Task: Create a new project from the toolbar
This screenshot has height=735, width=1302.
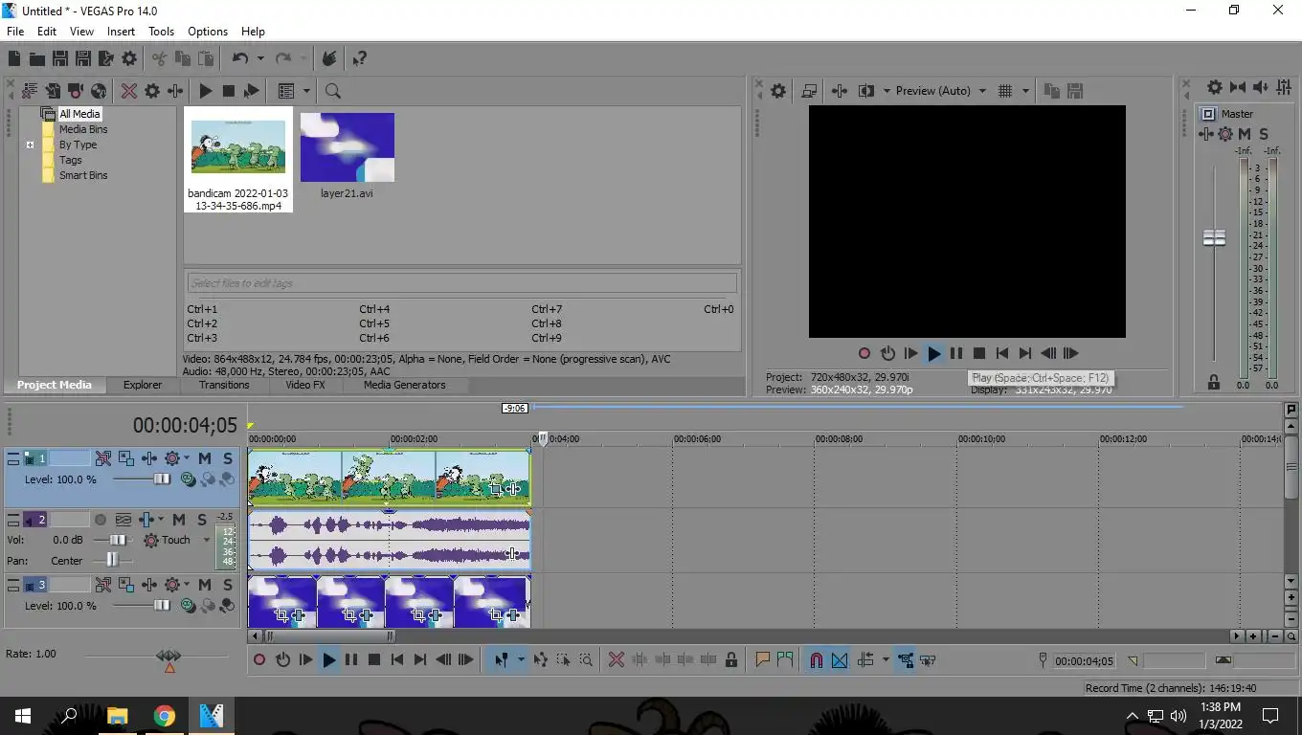Action: 14,58
